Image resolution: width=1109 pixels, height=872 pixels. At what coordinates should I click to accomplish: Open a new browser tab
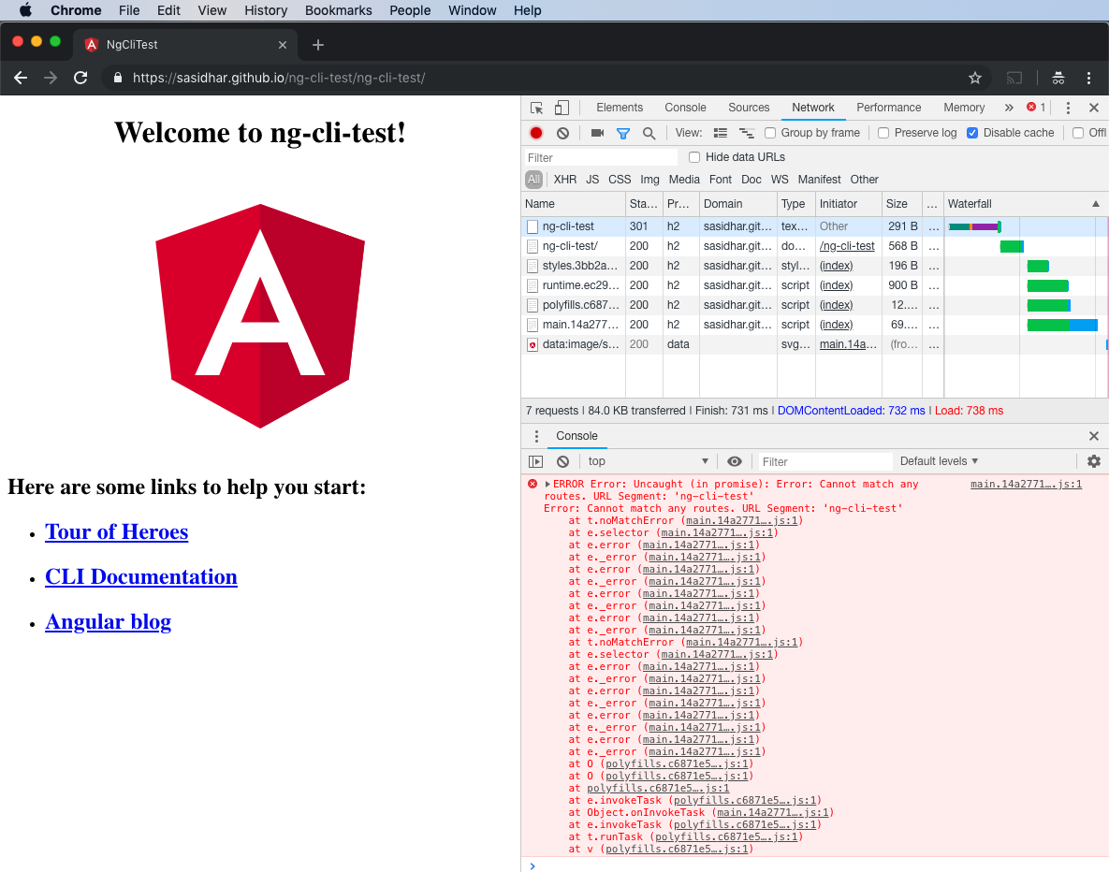[318, 45]
